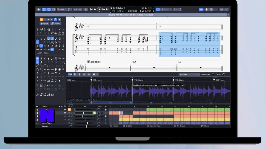Select voice 2 in the palette
265x149 pixels.
coord(45,19)
